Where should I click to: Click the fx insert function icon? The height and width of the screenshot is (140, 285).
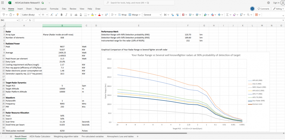[30, 20]
